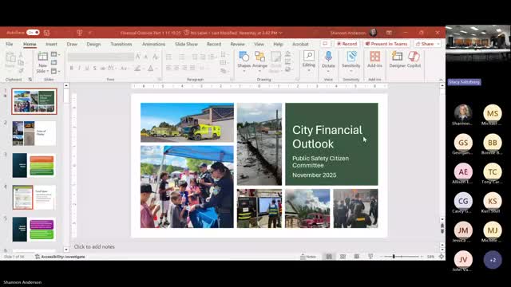Switch to the Transitions tab
This screenshot has height=287, width=511.
point(121,44)
